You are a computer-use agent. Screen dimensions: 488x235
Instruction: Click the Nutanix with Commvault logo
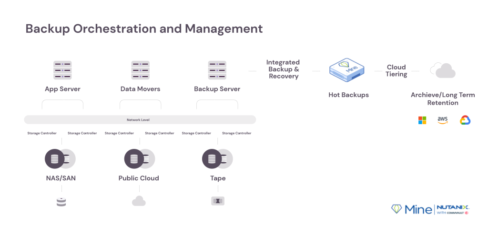point(453,209)
